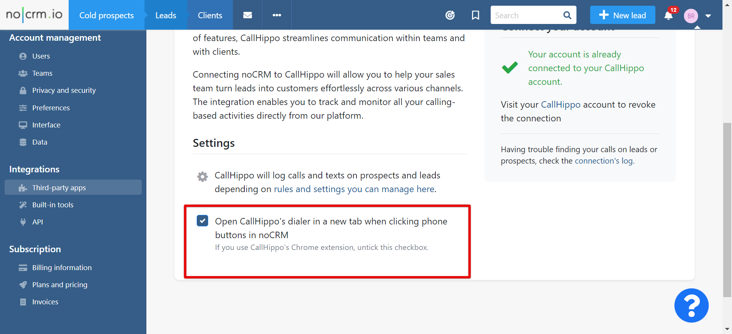This screenshot has height=334, width=732.
Task: Click the New lead button
Action: pos(623,15)
